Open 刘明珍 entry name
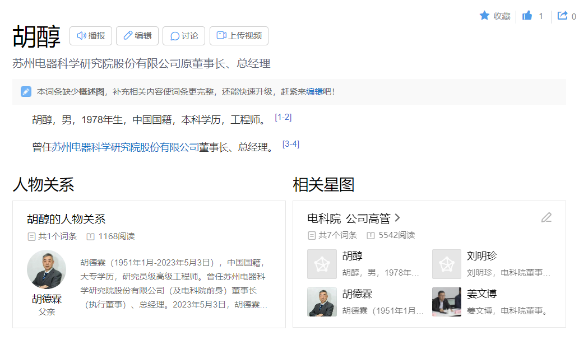579x340 pixels. pos(482,256)
